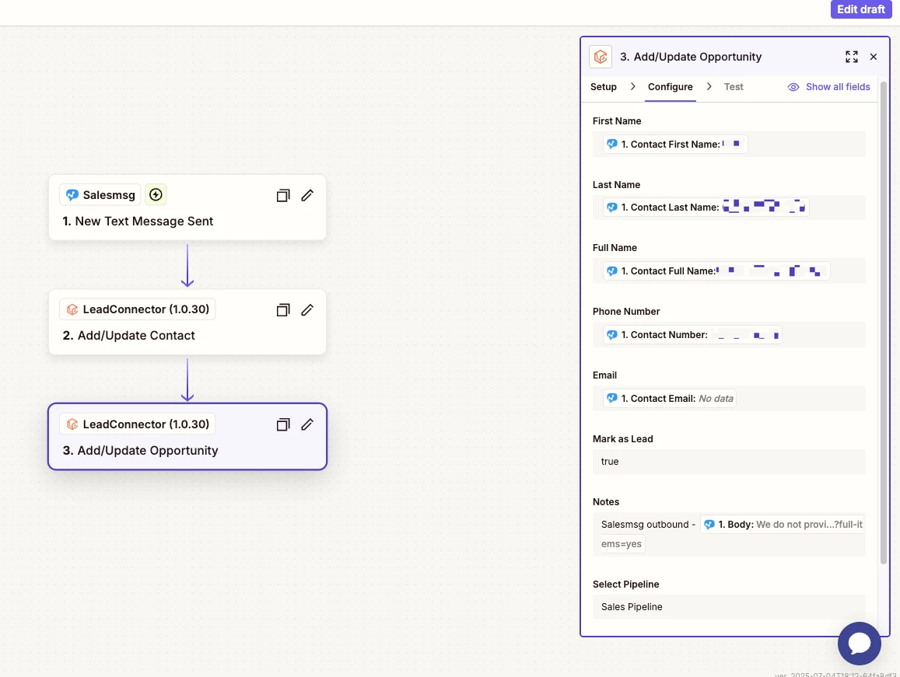Duplicate the New Text Message Sent step
The height and width of the screenshot is (677, 900).
tap(283, 196)
